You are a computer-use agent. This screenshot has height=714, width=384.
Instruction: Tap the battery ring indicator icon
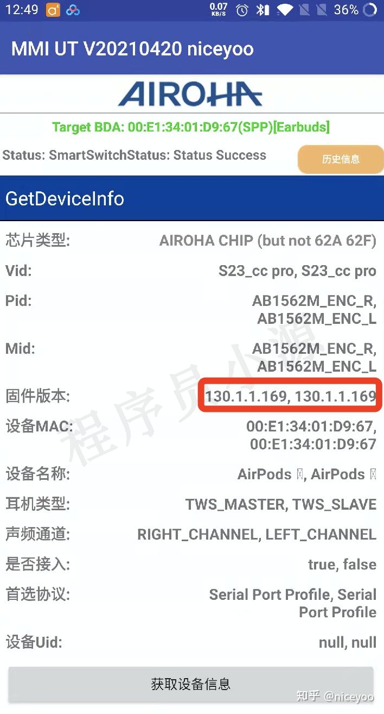pos(370,10)
